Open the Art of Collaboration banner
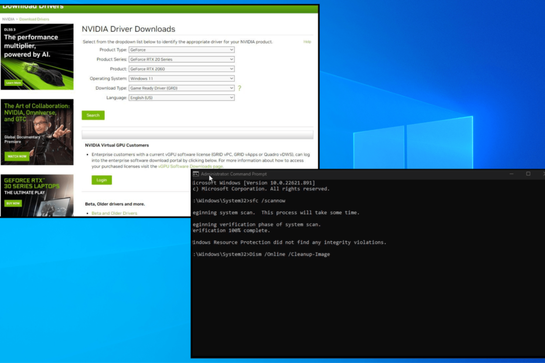 pos(37,132)
